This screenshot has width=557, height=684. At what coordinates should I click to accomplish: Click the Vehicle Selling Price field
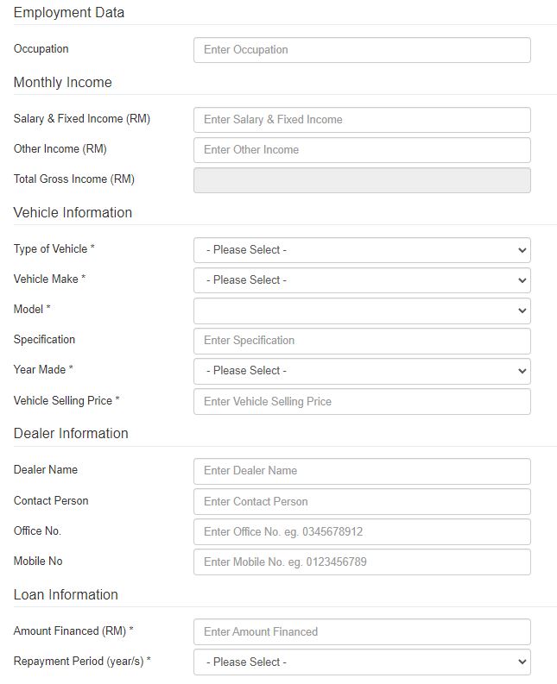[x=362, y=402]
